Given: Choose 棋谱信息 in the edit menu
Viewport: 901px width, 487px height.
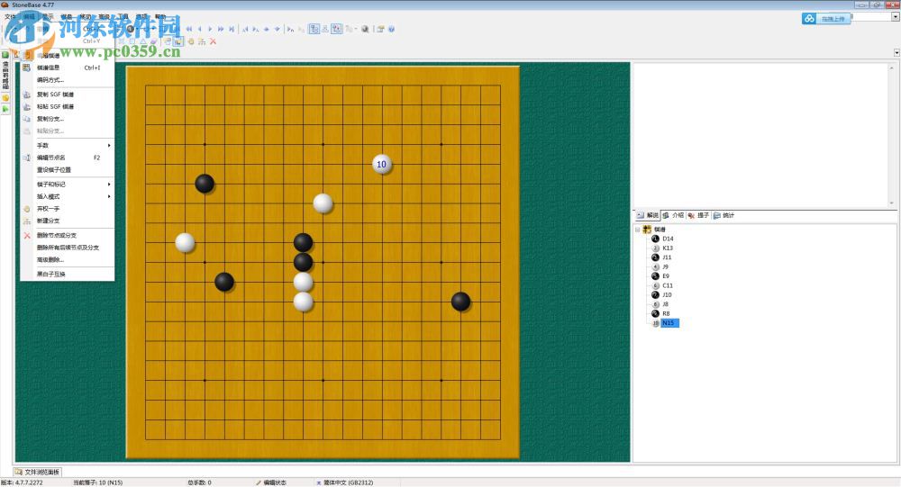Looking at the screenshot, I should click(68, 68).
